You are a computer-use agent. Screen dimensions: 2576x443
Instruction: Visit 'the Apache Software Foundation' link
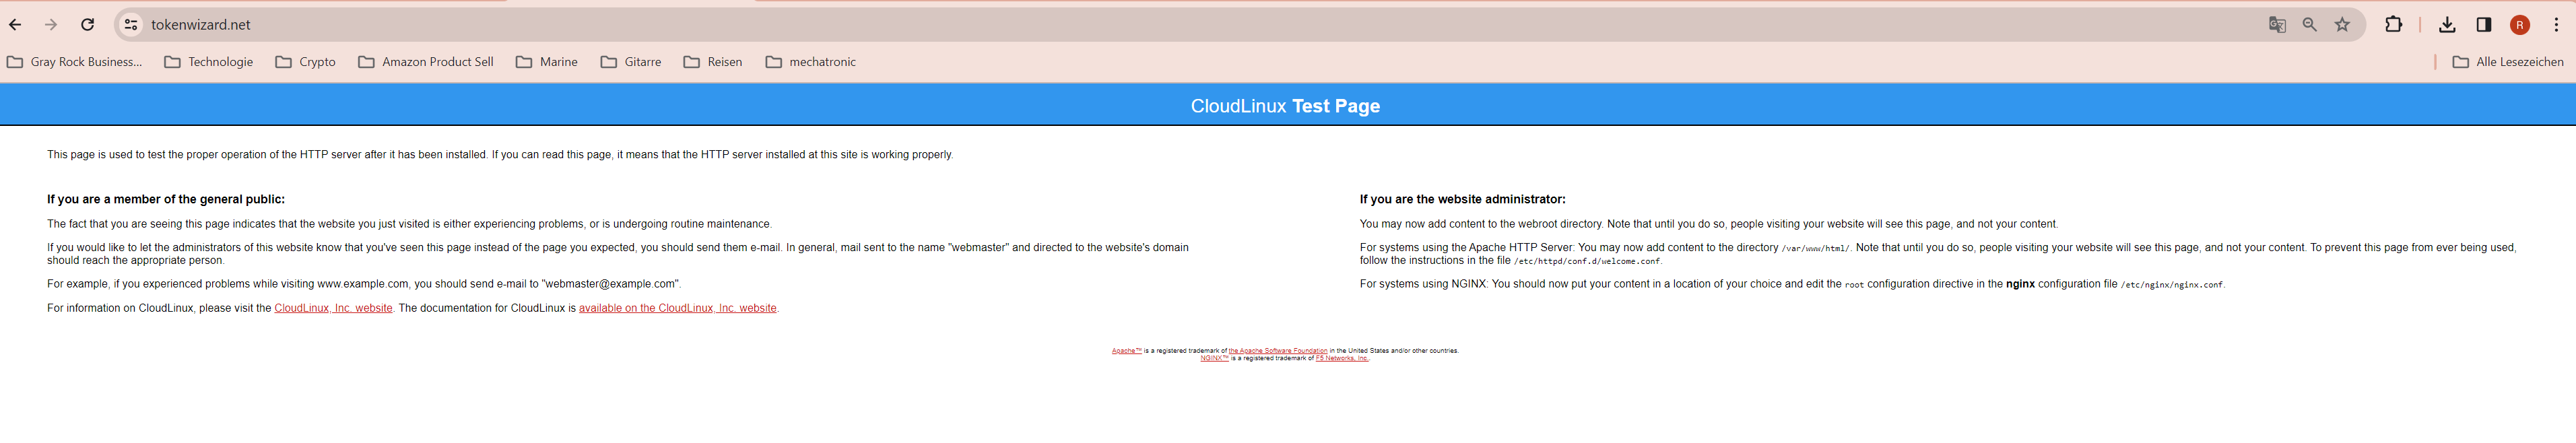point(1278,351)
